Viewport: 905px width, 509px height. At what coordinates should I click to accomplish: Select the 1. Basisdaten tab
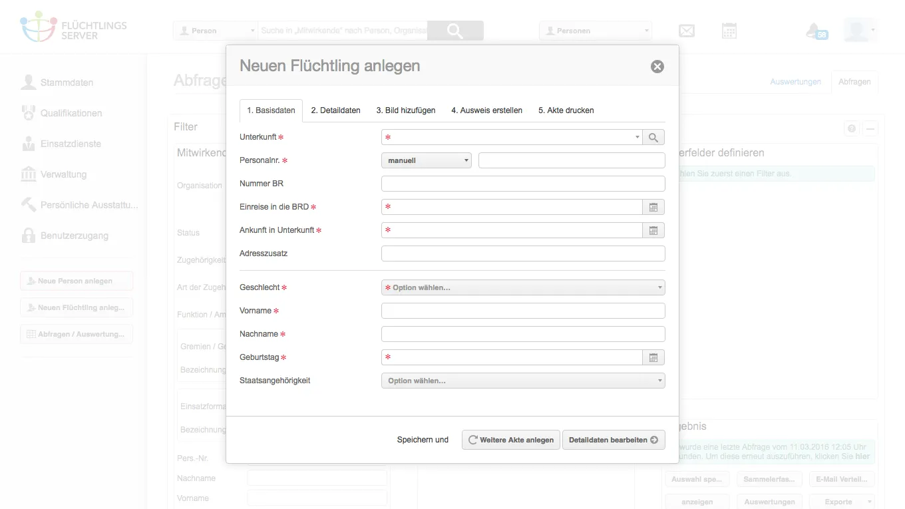tap(271, 110)
